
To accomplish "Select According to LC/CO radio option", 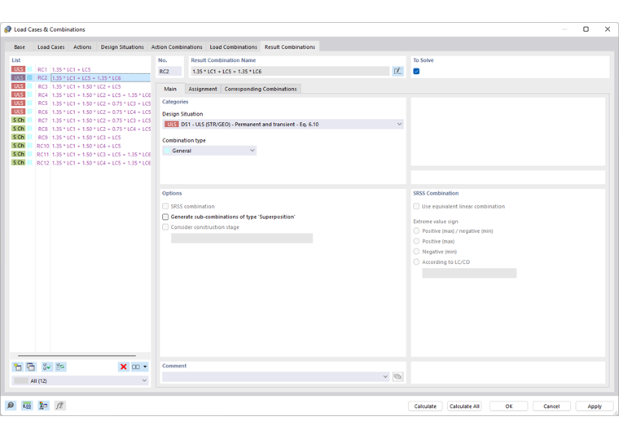I will 416,261.
